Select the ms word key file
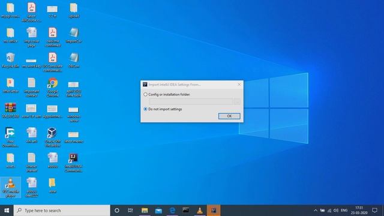Viewport: 384px width, 216px height. tap(31, 63)
